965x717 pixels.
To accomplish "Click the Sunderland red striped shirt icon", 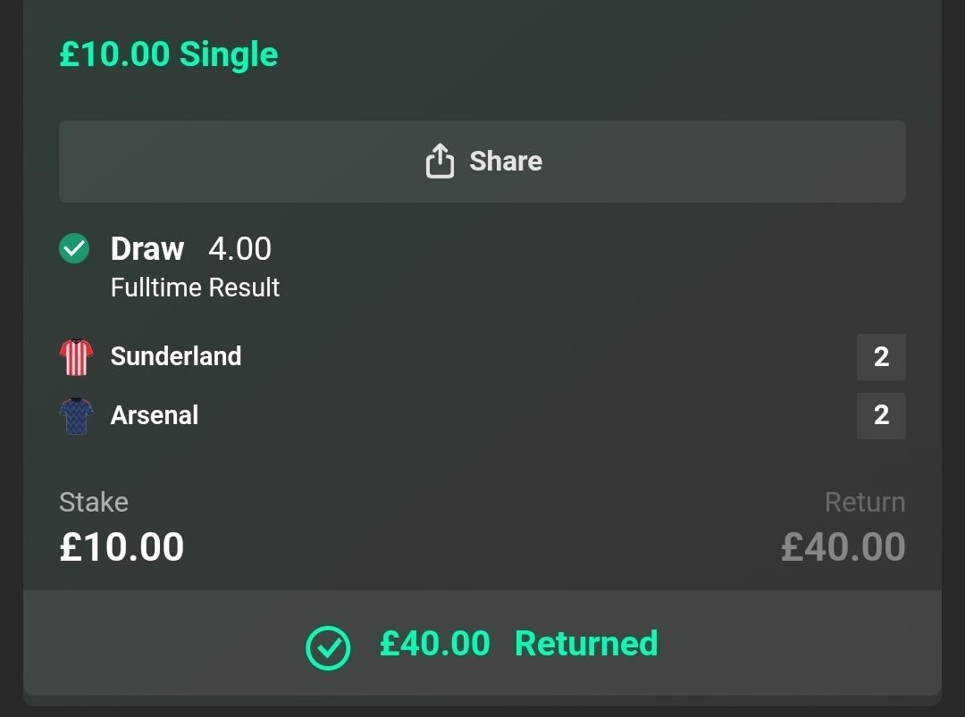I will tap(76, 357).
